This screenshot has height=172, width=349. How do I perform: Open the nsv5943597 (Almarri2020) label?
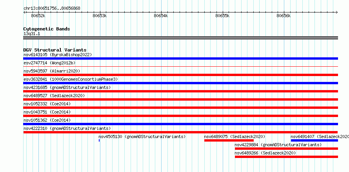click(x=52, y=71)
